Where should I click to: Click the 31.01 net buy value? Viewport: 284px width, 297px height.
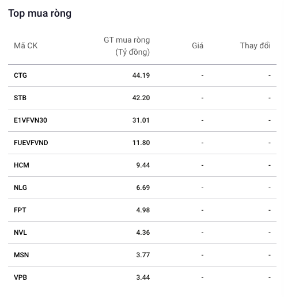click(x=141, y=120)
